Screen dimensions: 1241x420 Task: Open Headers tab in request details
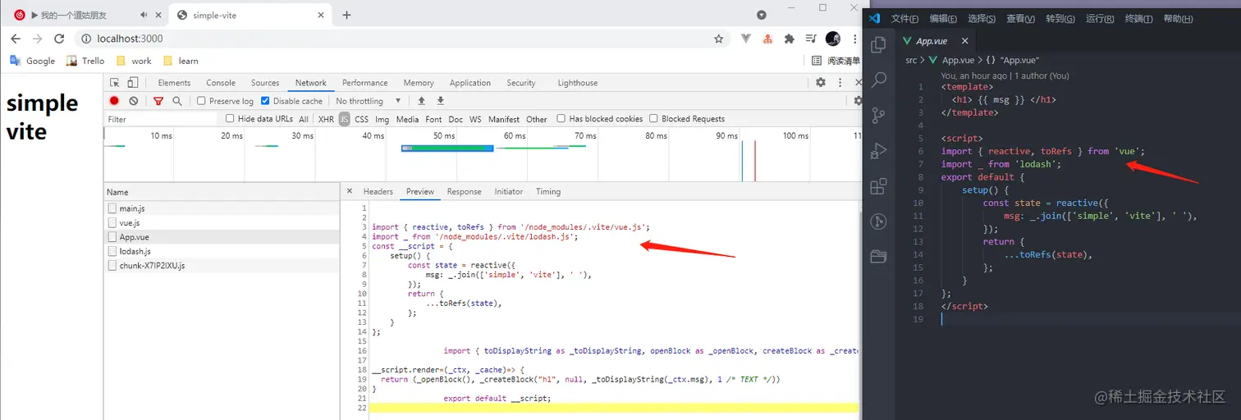(x=378, y=191)
